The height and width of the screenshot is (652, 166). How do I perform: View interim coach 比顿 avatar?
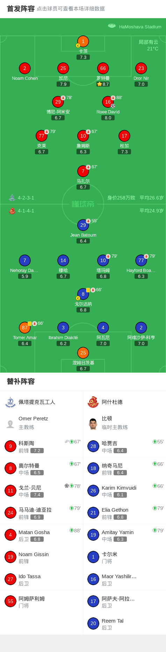93,424
